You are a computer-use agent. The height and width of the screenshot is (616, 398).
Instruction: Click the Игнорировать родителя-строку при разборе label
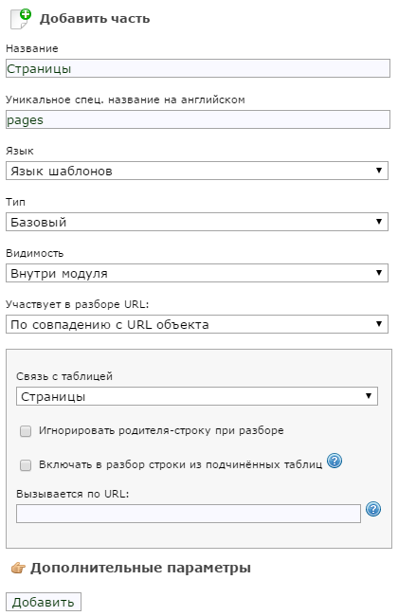161,430
